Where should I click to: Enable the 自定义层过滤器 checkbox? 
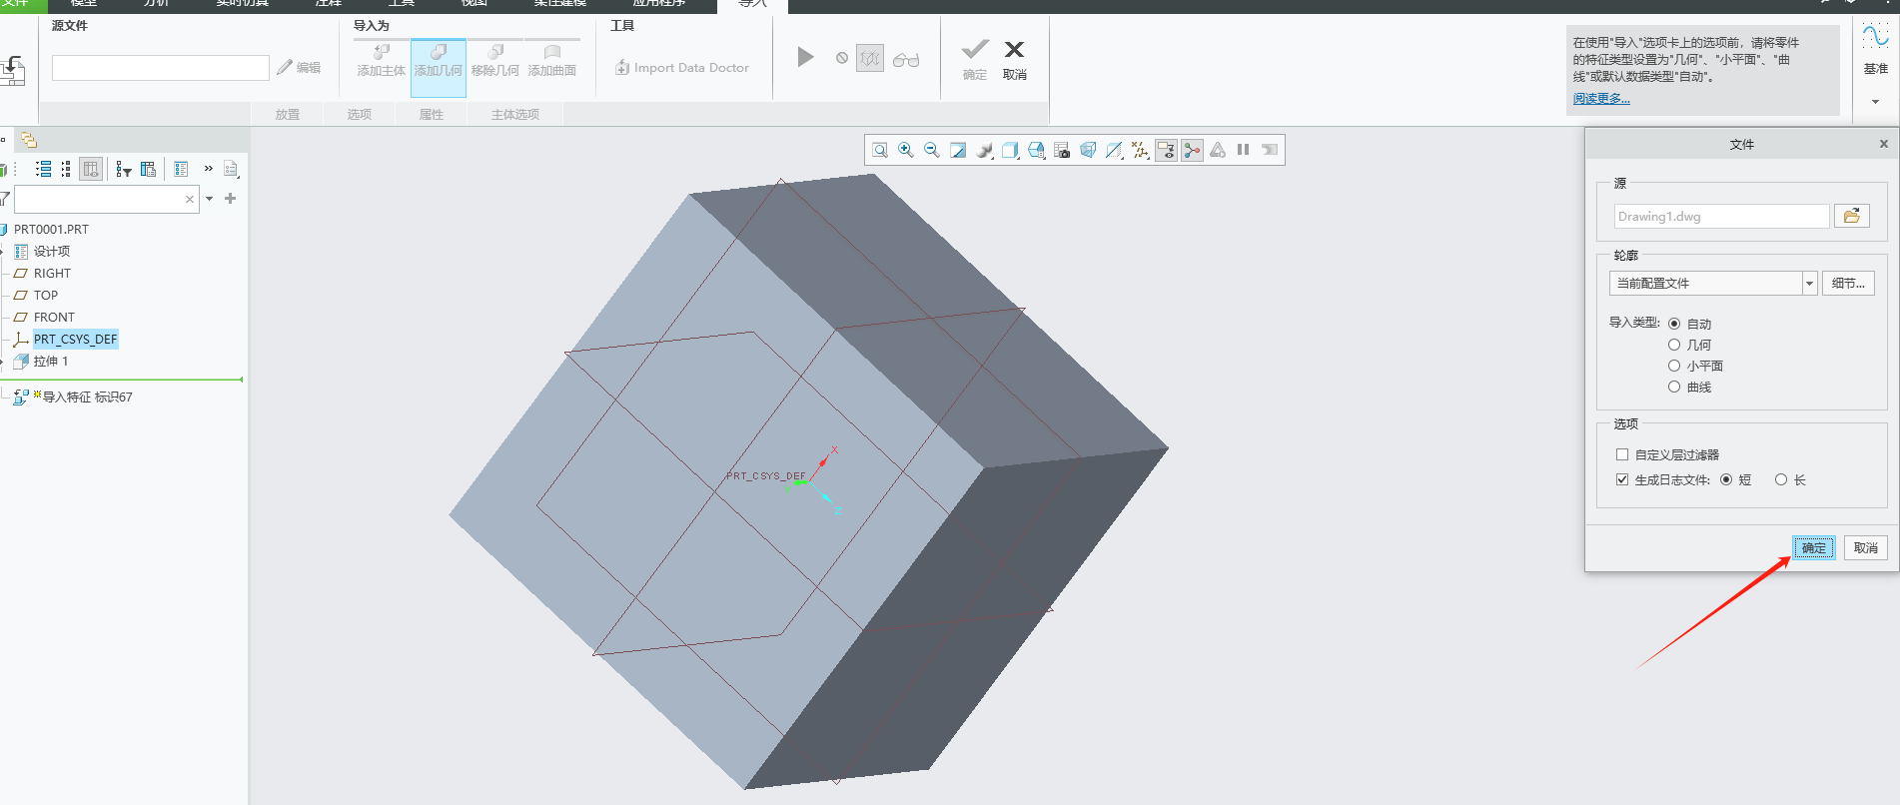coord(1622,454)
